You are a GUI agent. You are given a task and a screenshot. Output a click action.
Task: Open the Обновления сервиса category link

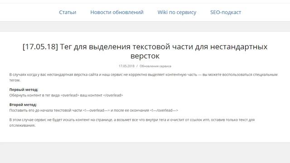coord(155,66)
